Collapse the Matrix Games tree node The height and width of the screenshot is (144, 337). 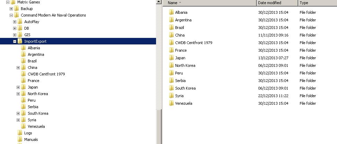click(8, 2)
